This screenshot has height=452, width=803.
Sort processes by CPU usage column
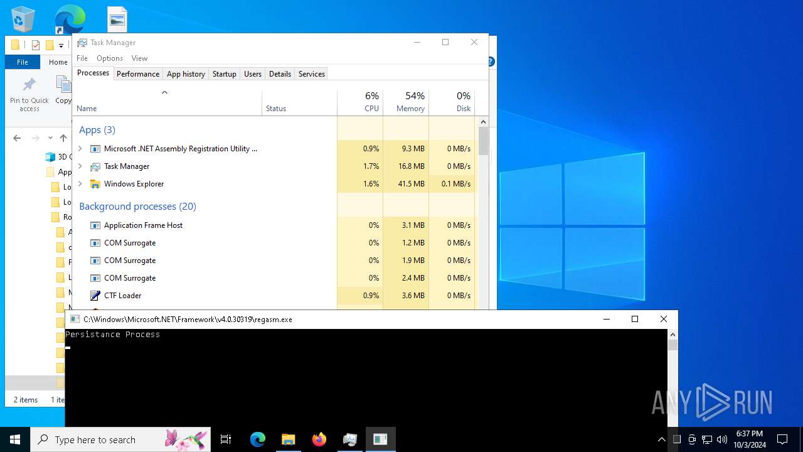click(360, 103)
